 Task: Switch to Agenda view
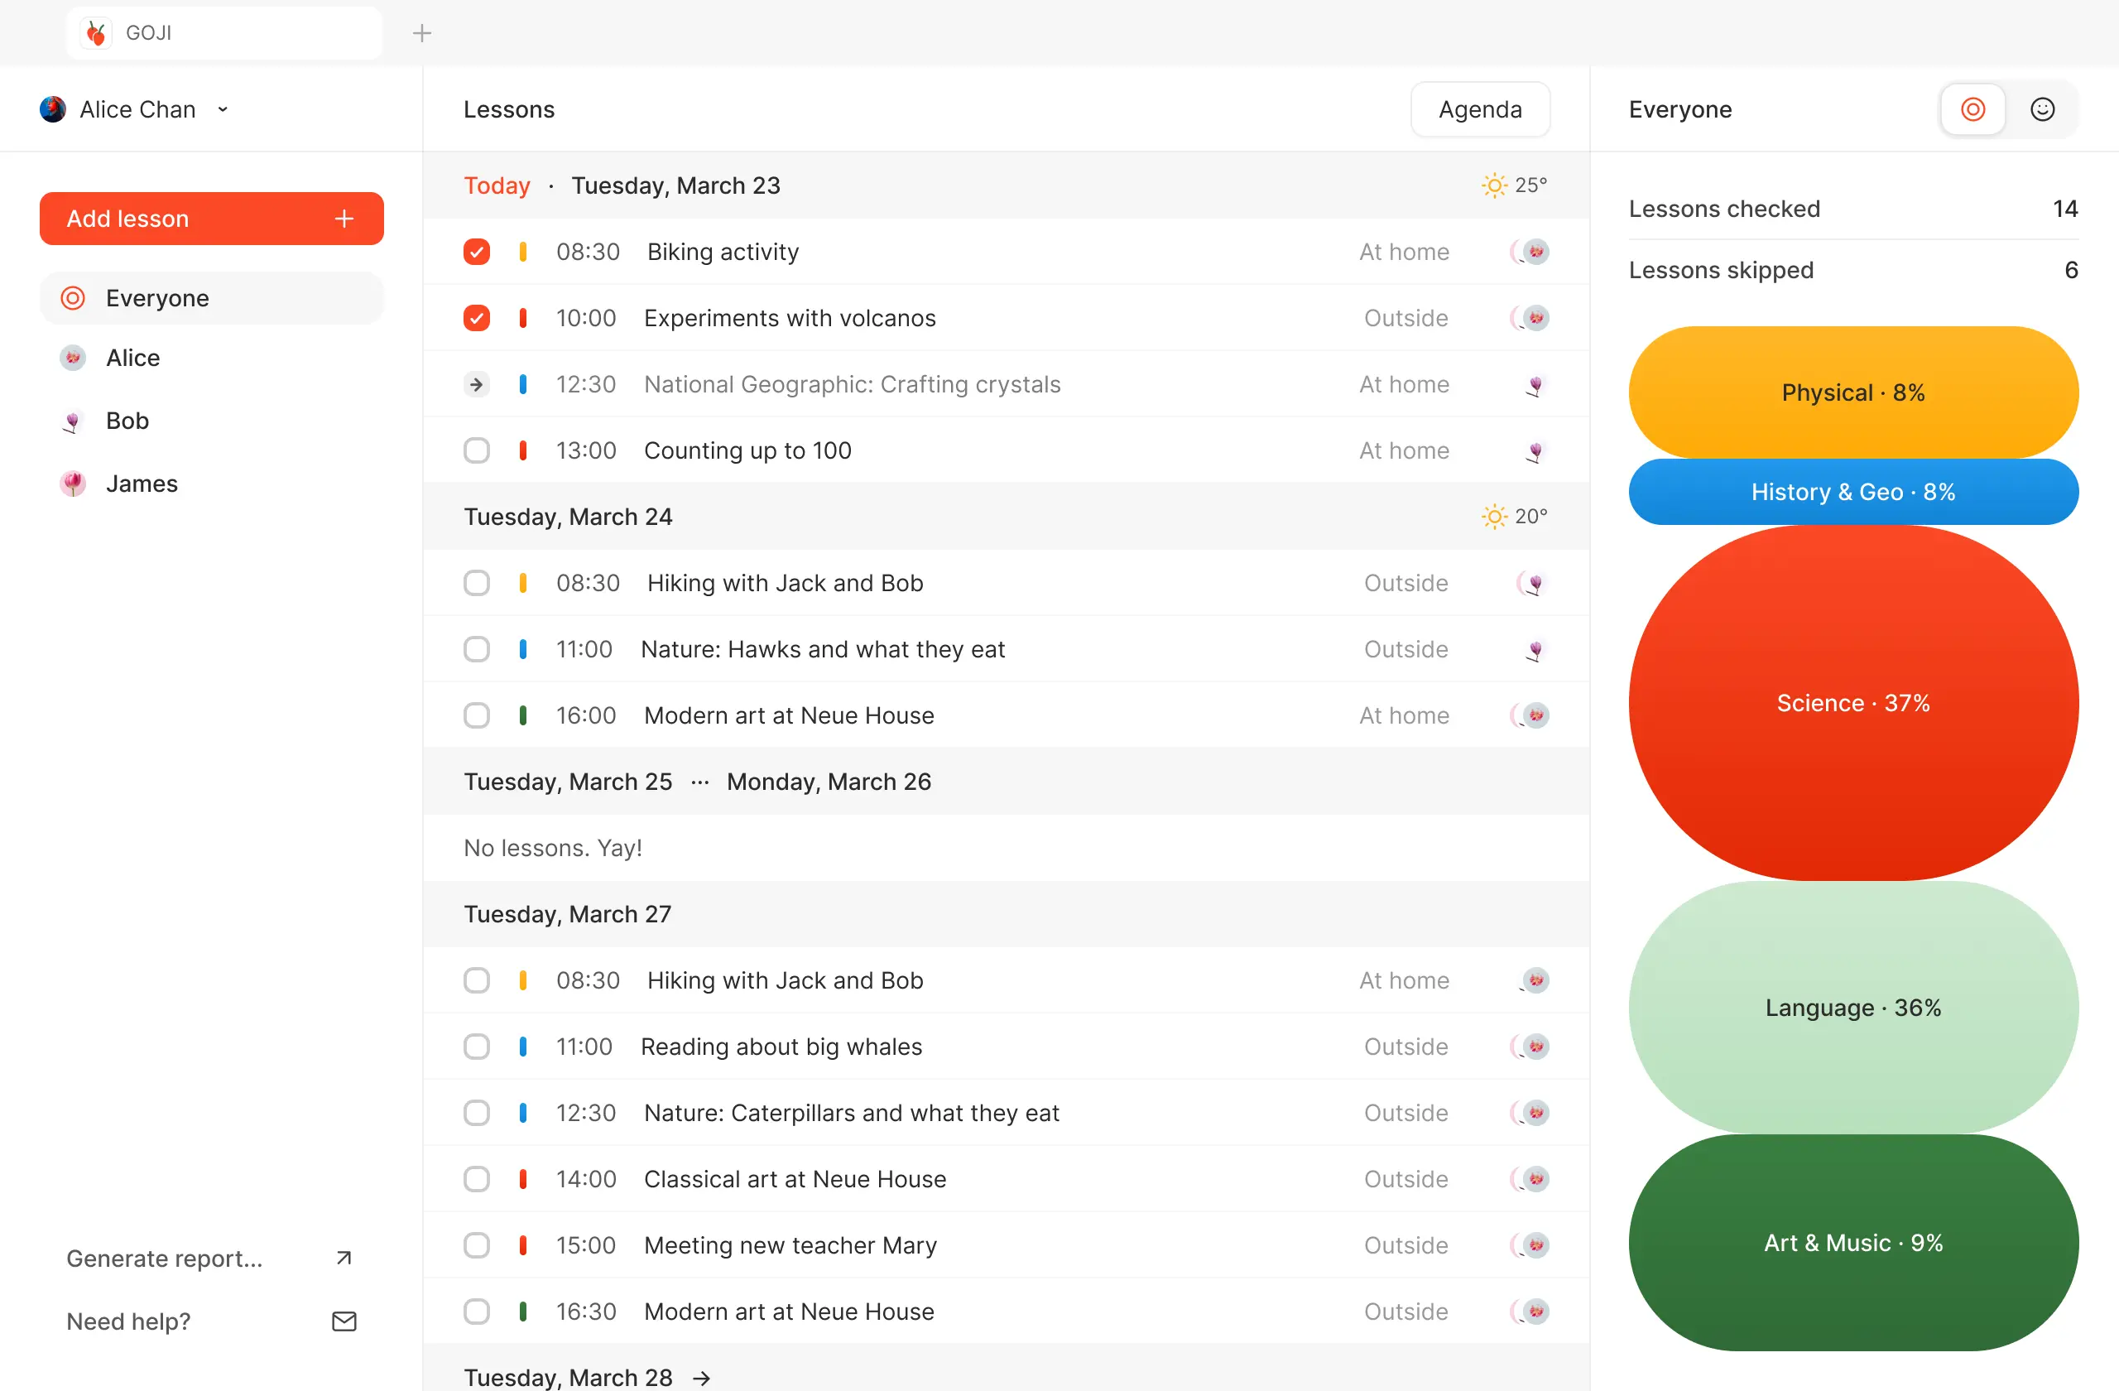pyautogui.click(x=1479, y=108)
